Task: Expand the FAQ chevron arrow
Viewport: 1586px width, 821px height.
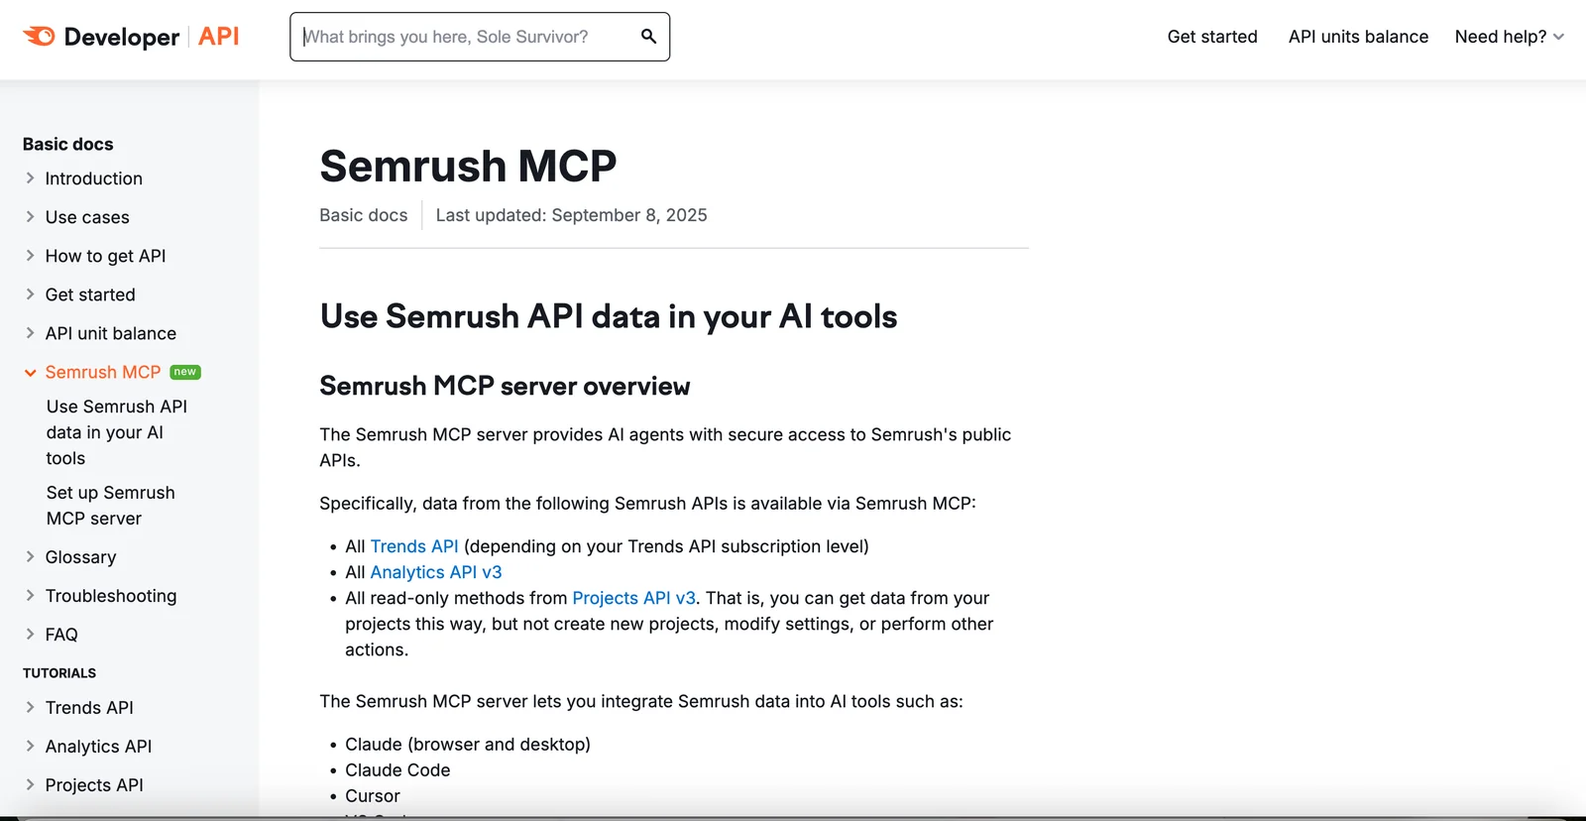Action: (30, 635)
